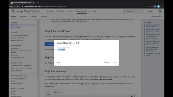Open Reverse Geocoding tutorial

click(17, 40)
